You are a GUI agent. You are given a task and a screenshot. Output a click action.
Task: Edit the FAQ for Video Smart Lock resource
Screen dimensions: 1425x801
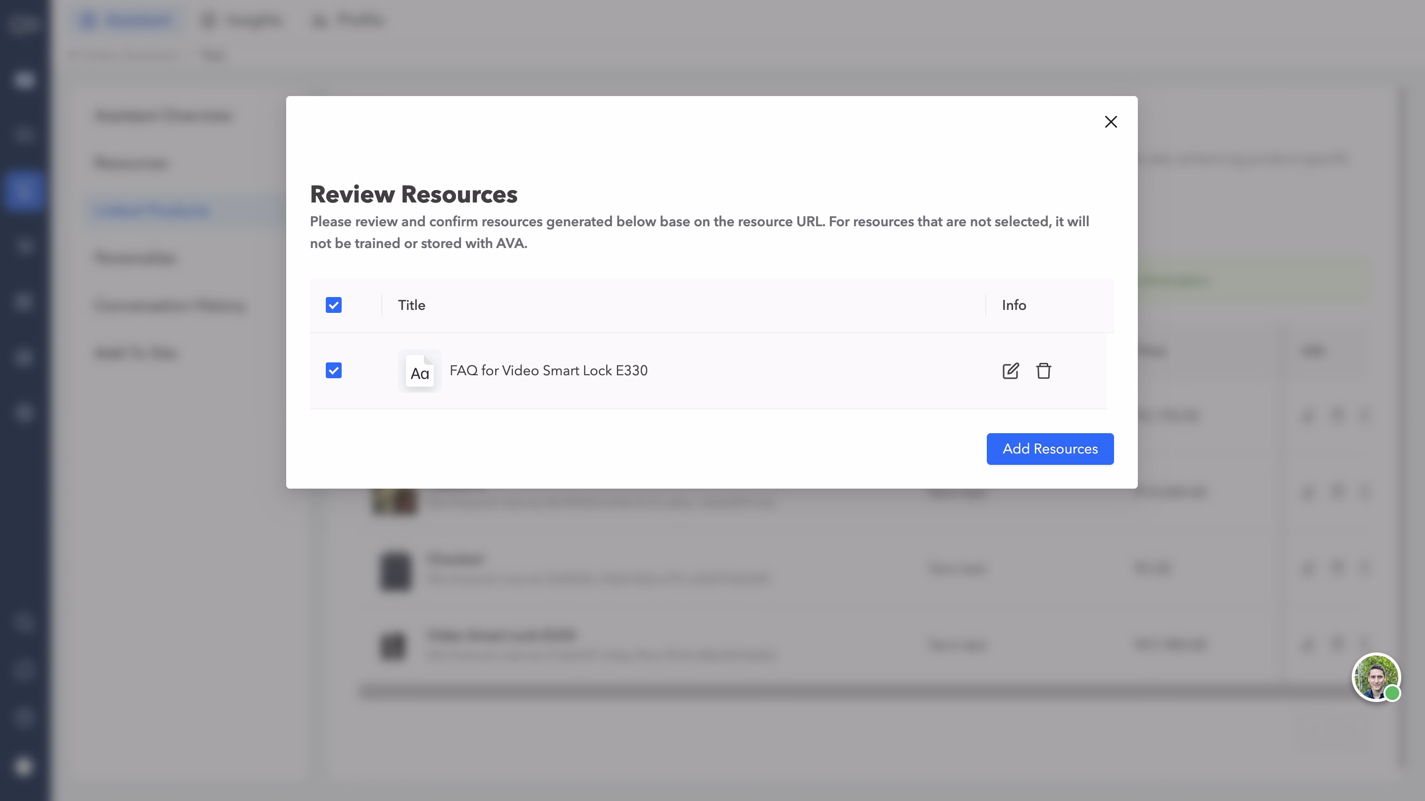pos(1010,371)
